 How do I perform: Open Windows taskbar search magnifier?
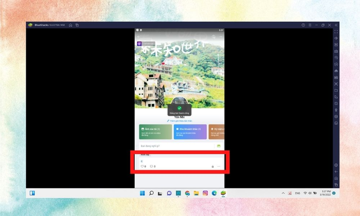[x=151, y=193]
